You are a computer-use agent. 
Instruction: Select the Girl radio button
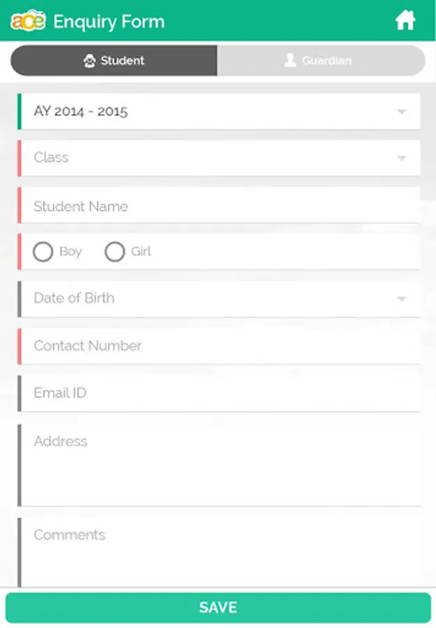point(115,252)
